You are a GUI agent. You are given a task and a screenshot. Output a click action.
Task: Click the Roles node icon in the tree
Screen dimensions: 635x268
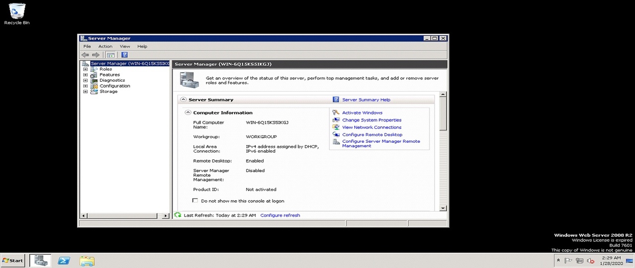(94, 69)
